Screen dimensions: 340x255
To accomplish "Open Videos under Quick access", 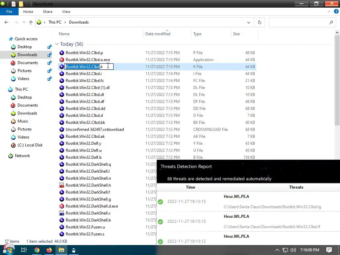I will tap(24, 79).
